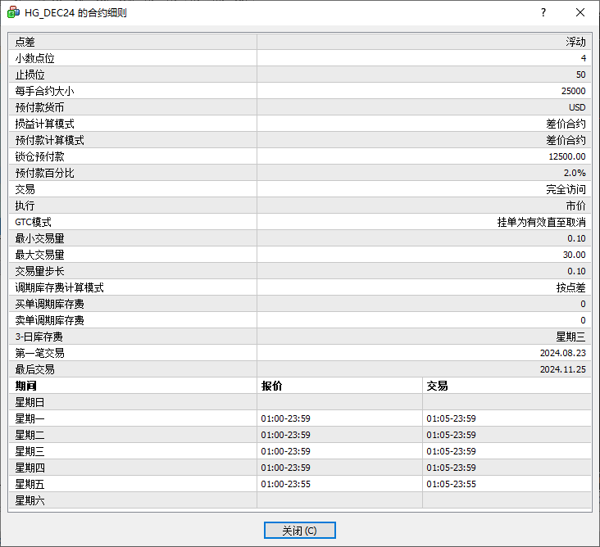The width and height of the screenshot is (600, 547).
Task: Click the 按点差 swap mode value
Action: tap(570, 288)
